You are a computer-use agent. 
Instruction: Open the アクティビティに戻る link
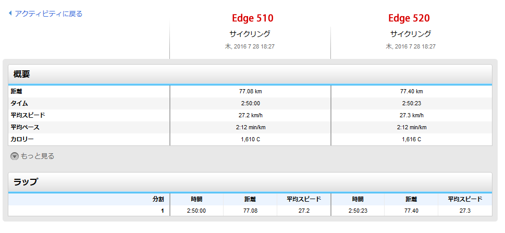coord(48,14)
